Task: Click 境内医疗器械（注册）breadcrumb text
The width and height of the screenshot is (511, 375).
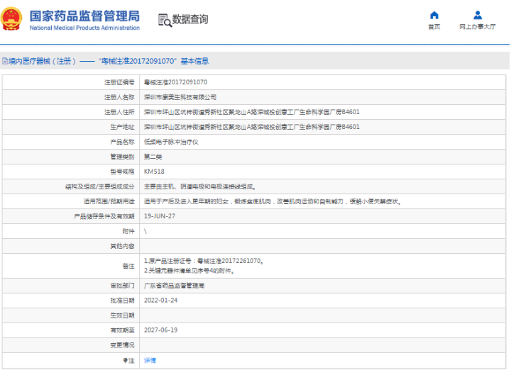Action: point(42,61)
